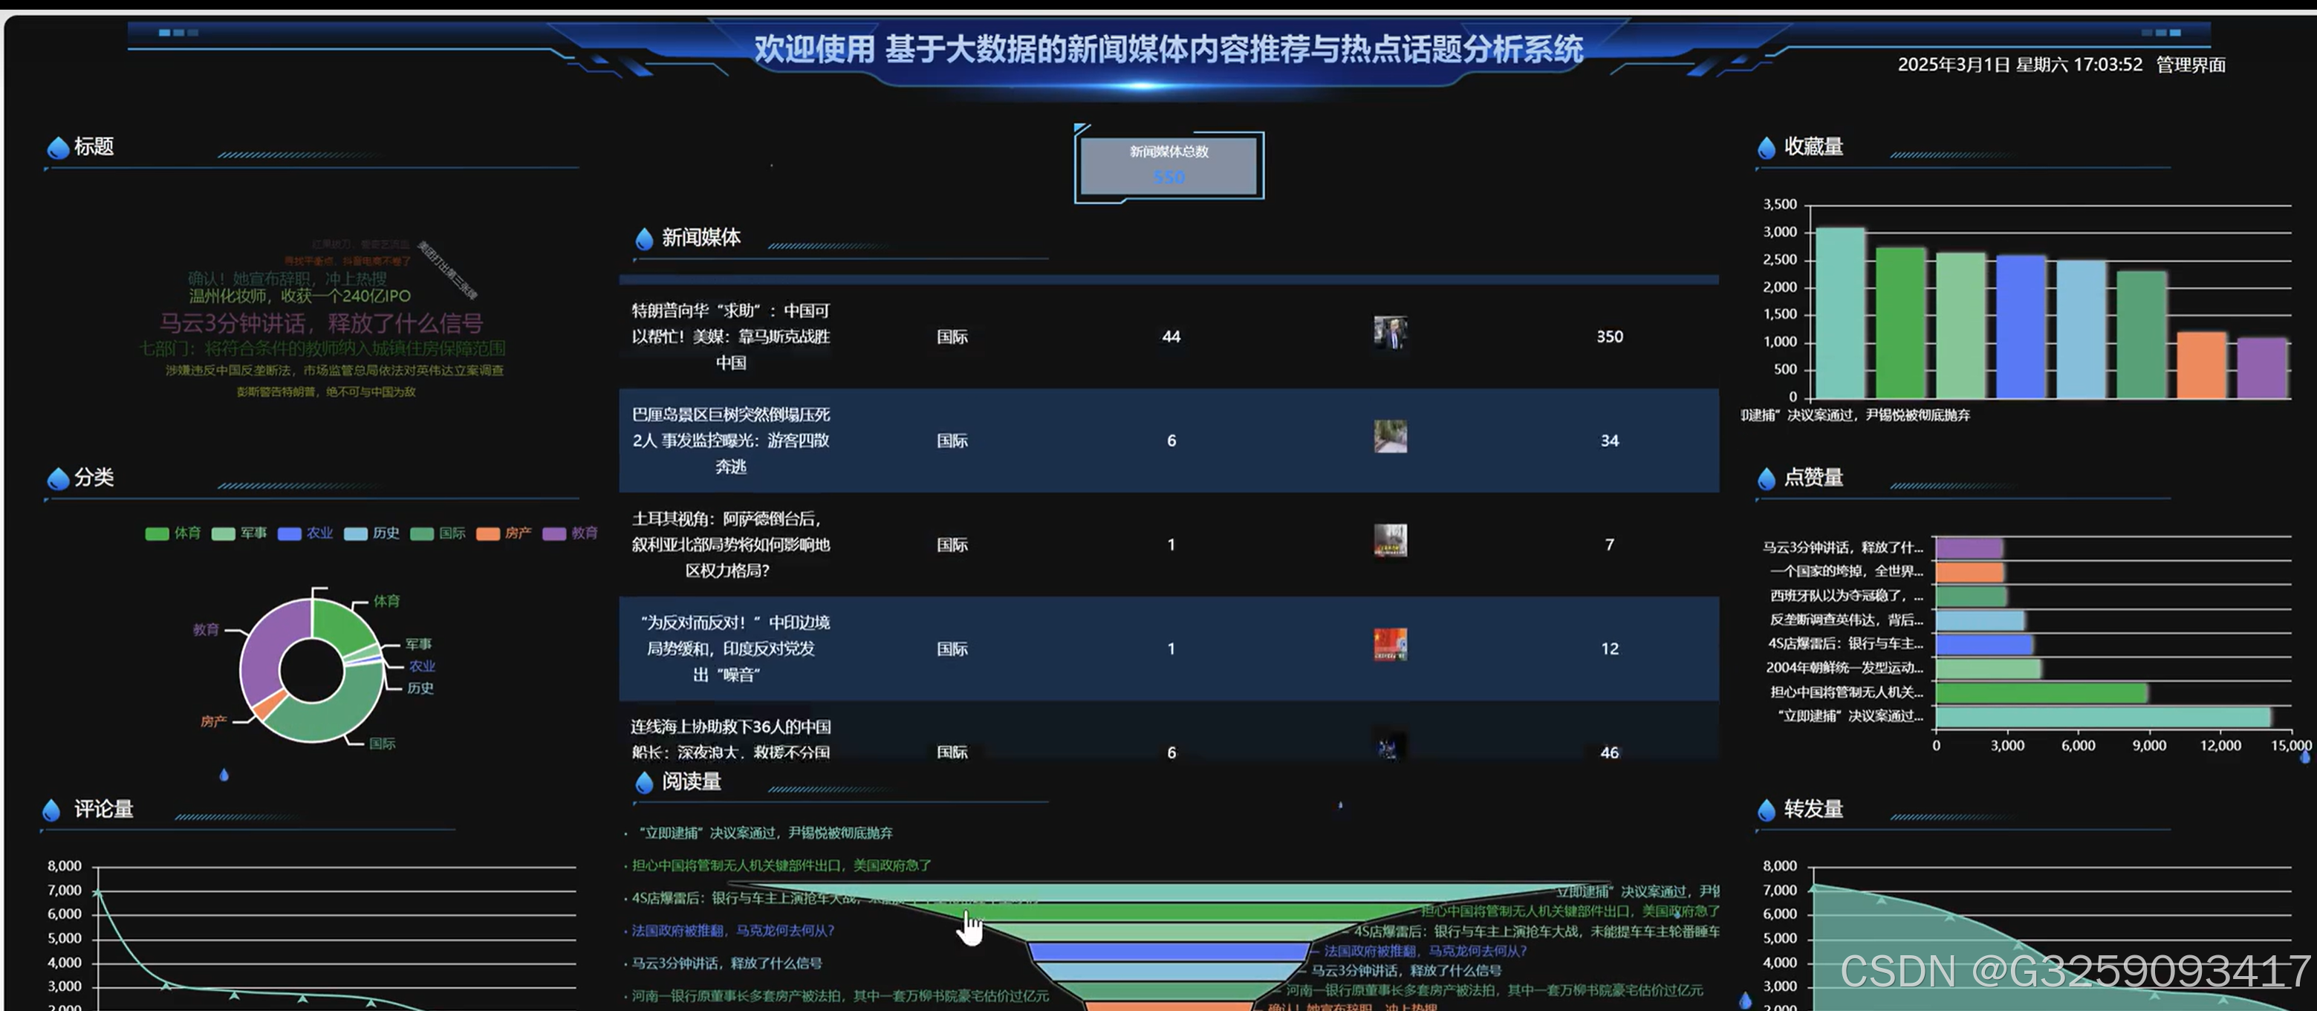Toggle the 房产 legend item
The width and height of the screenshot is (2317, 1011).
click(x=504, y=533)
